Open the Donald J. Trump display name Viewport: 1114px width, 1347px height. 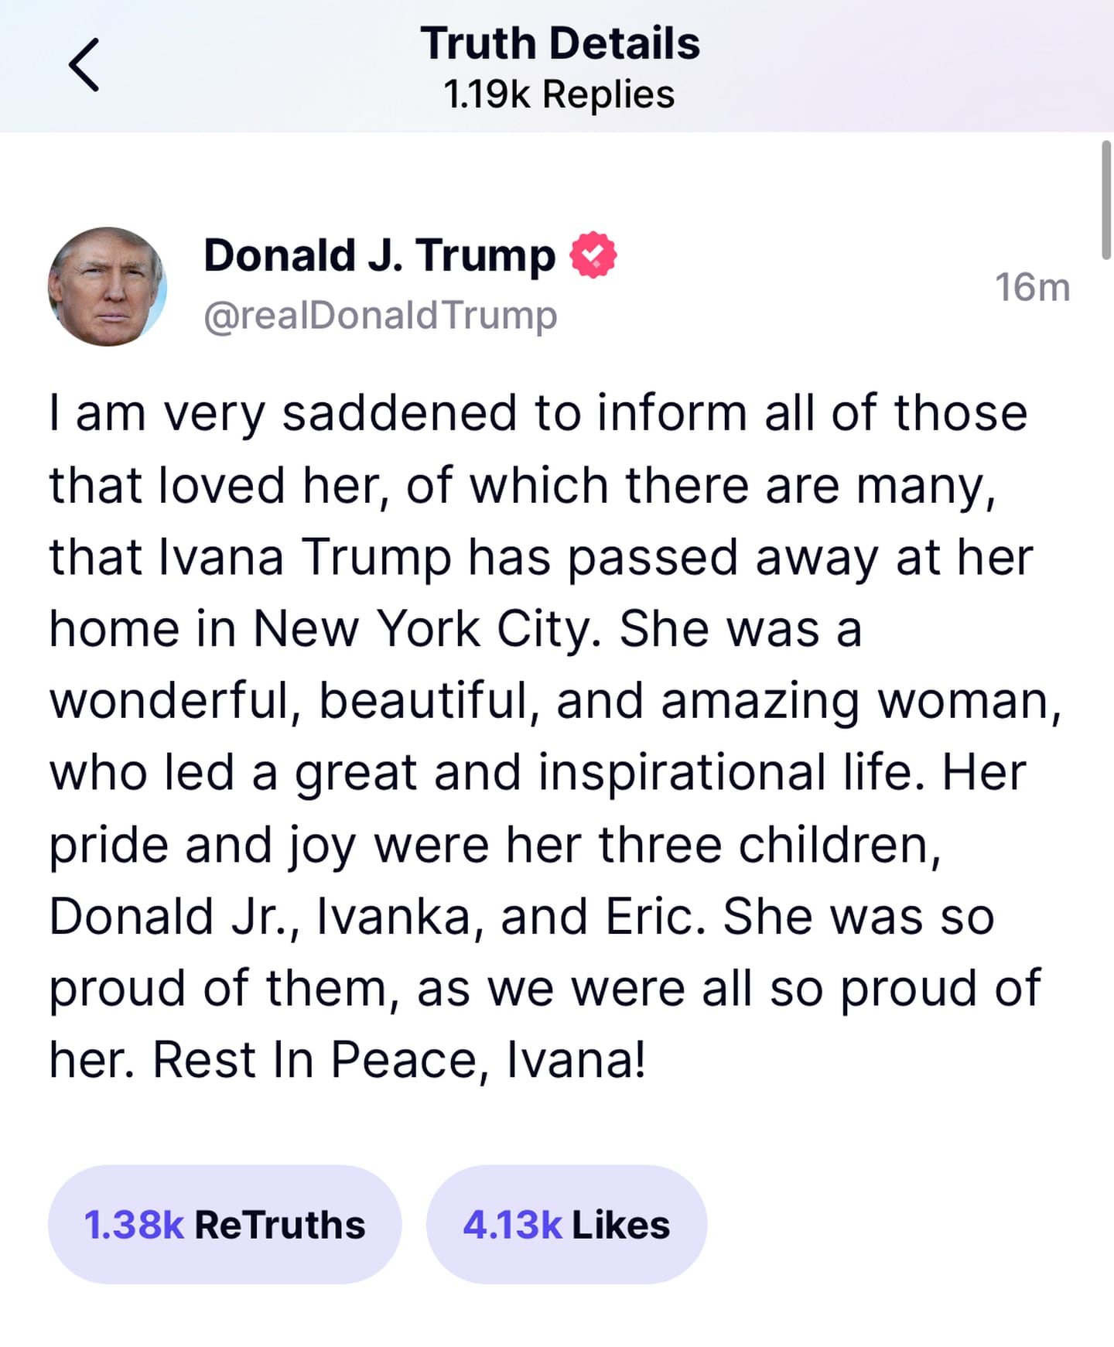pos(379,256)
